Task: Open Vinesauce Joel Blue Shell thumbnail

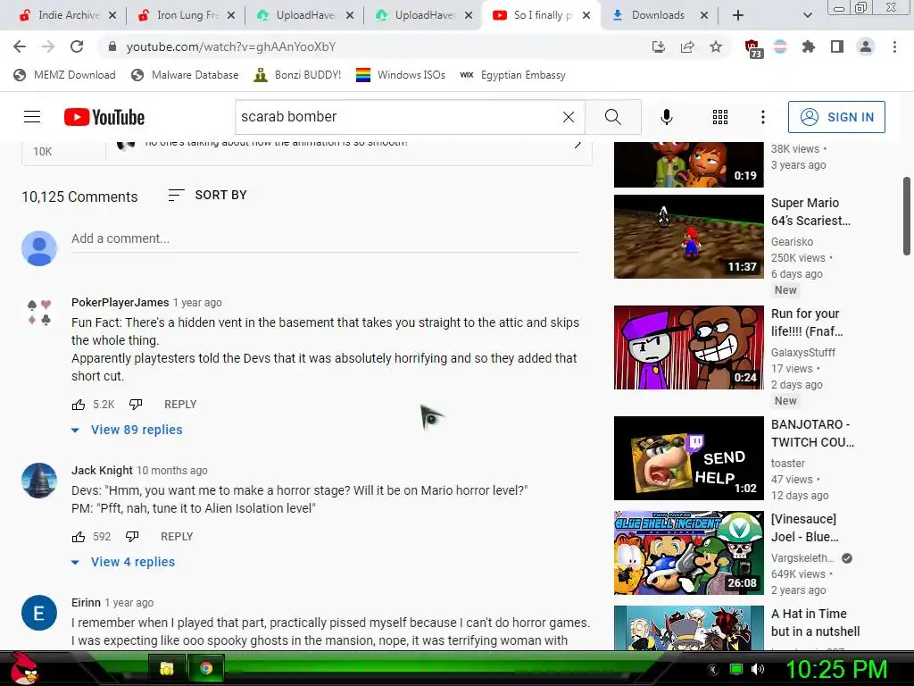Action: [688, 553]
